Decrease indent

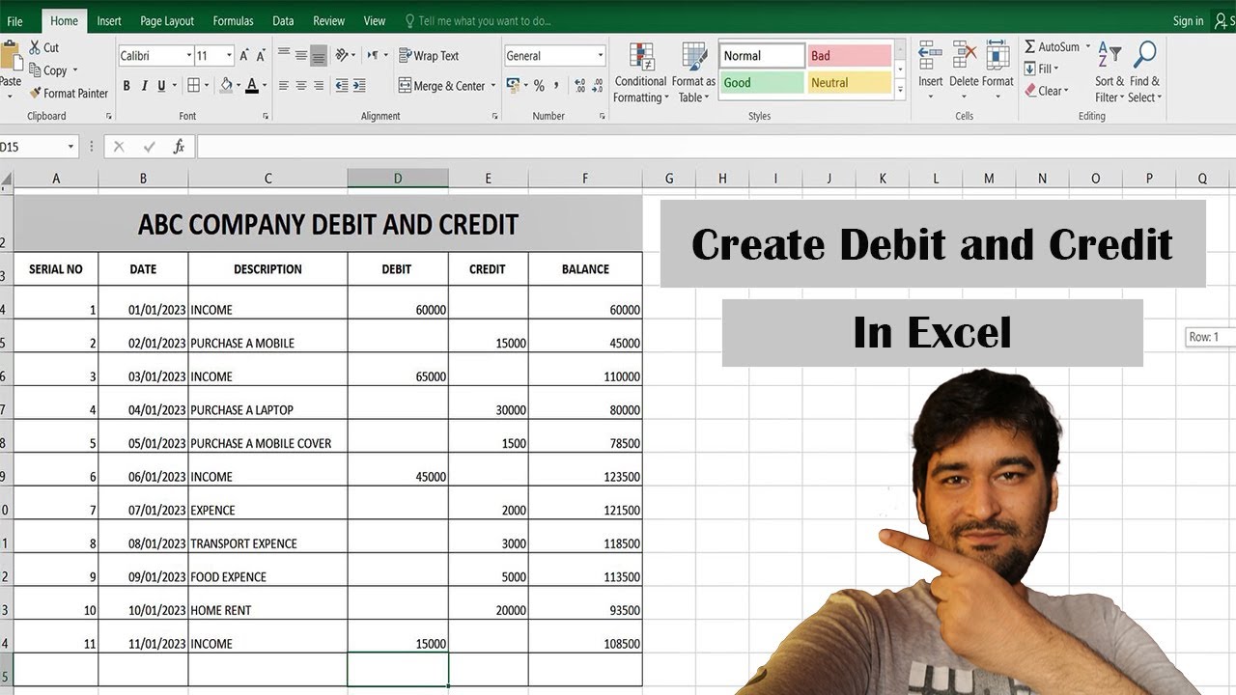341,86
